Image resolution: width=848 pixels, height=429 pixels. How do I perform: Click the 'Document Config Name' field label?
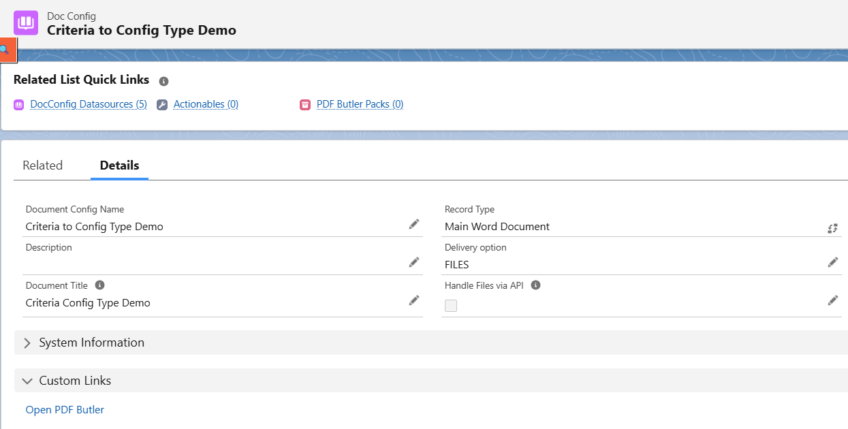pyautogui.click(x=75, y=209)
